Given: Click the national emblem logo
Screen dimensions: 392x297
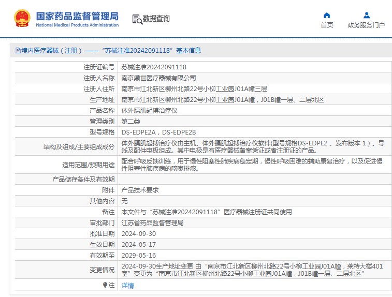Looking at the screenshot, I should pyautogui.click(x=22, y=19).
